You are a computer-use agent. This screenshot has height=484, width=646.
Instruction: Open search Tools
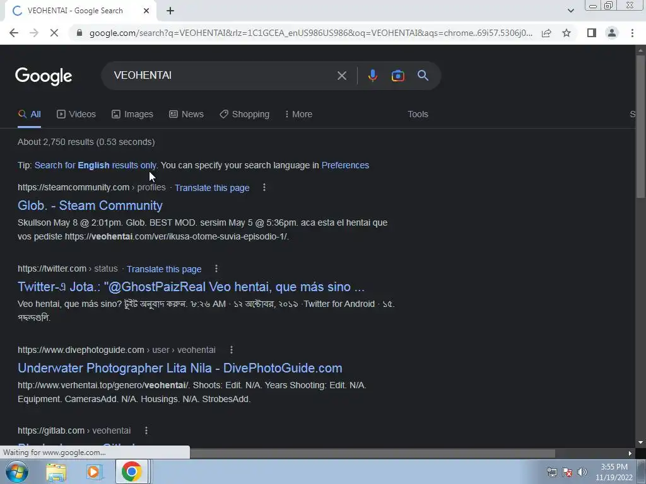coord(418,115)
